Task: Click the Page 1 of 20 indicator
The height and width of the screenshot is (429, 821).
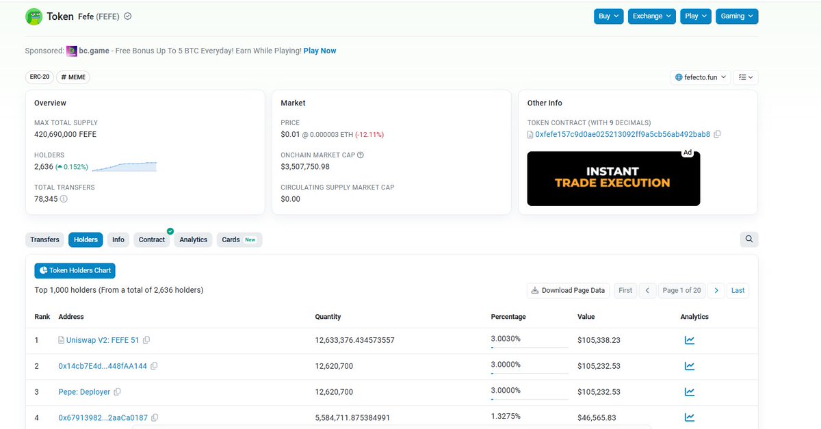Action: 681,290
